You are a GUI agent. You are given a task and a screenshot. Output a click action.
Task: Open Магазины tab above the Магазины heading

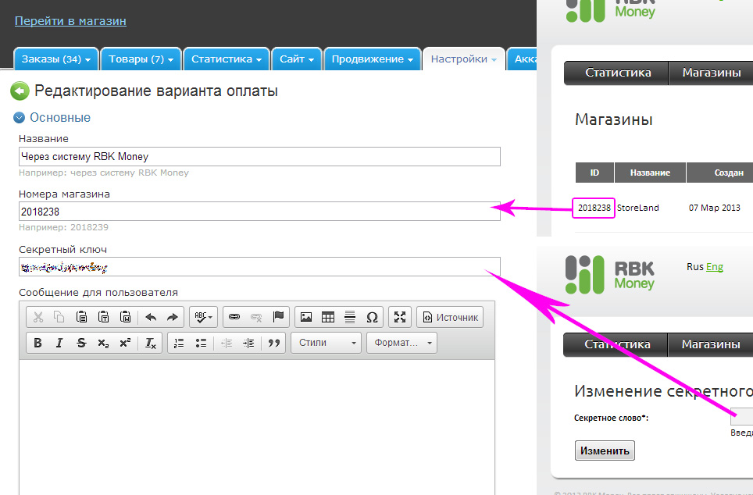(712, 73)
